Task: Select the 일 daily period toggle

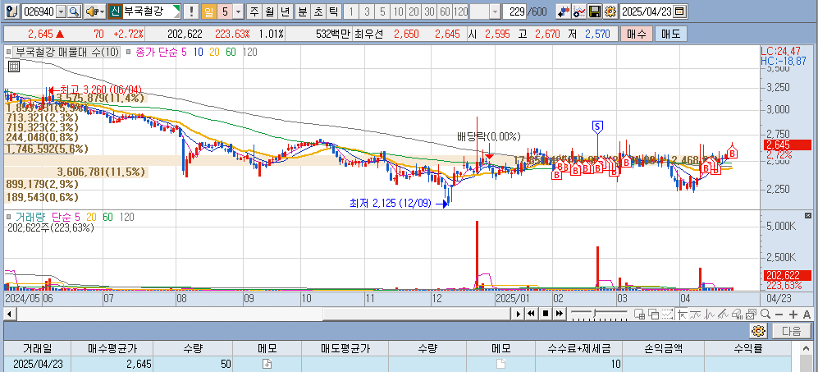Action: coord(209,11)
